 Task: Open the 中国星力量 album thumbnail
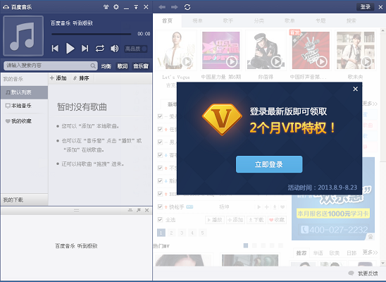pyautogui.click(x=221, y=50)
